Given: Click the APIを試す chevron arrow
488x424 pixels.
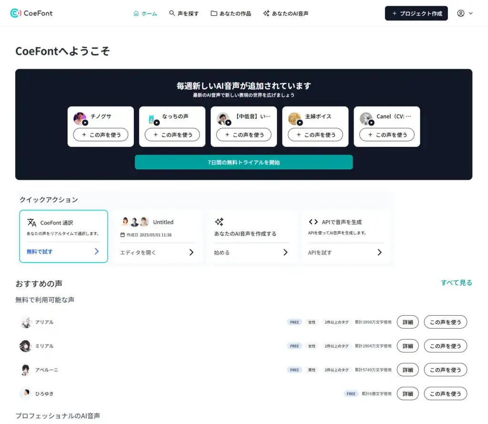Looking at the screenshot, I should tap(379, 252).
